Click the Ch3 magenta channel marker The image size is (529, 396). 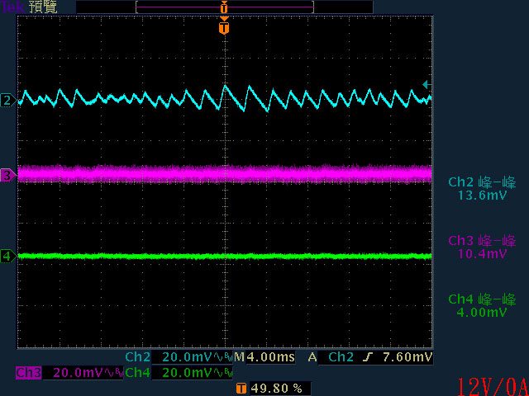click(x=7, y=176)
